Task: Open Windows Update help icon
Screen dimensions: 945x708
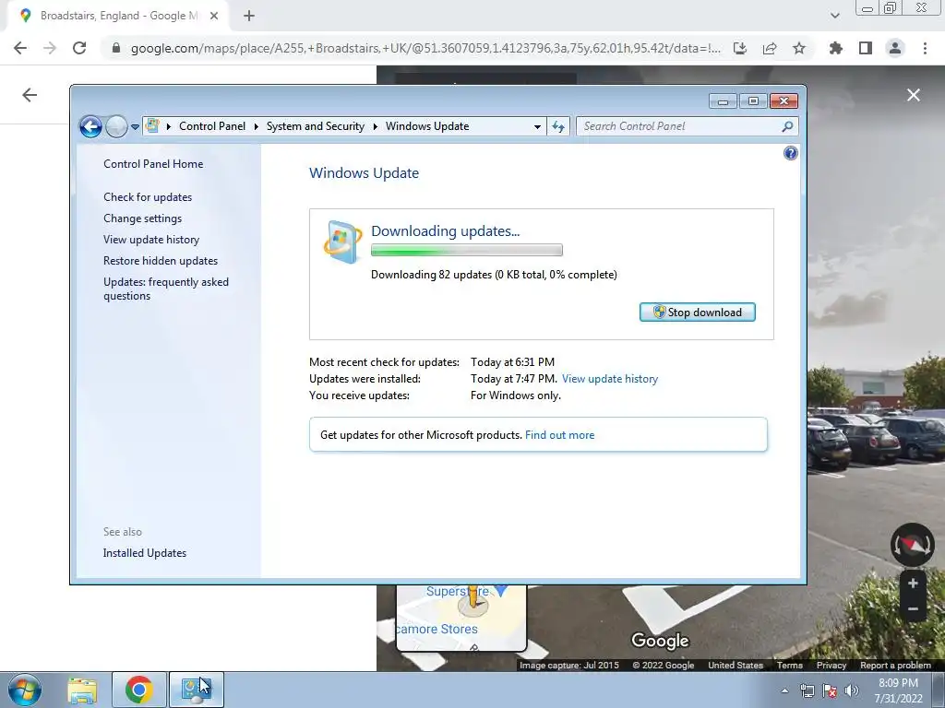Action: click(790, 153)
